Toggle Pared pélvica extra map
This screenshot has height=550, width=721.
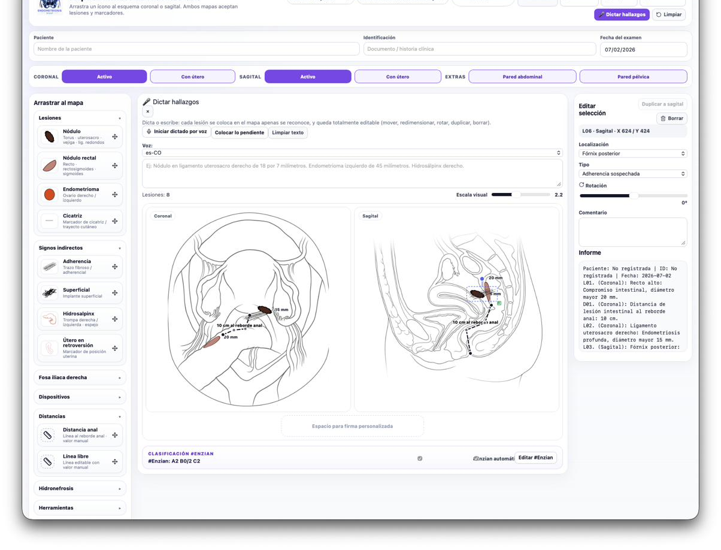[x=633, y=77]
